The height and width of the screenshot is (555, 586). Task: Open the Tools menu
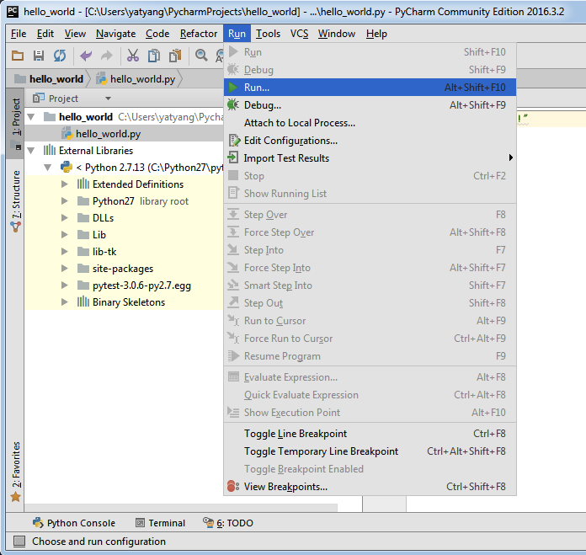click(268, 34)
